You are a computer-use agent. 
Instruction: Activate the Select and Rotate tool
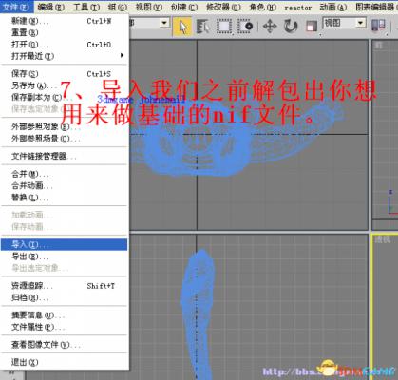[x=291, y=27]
